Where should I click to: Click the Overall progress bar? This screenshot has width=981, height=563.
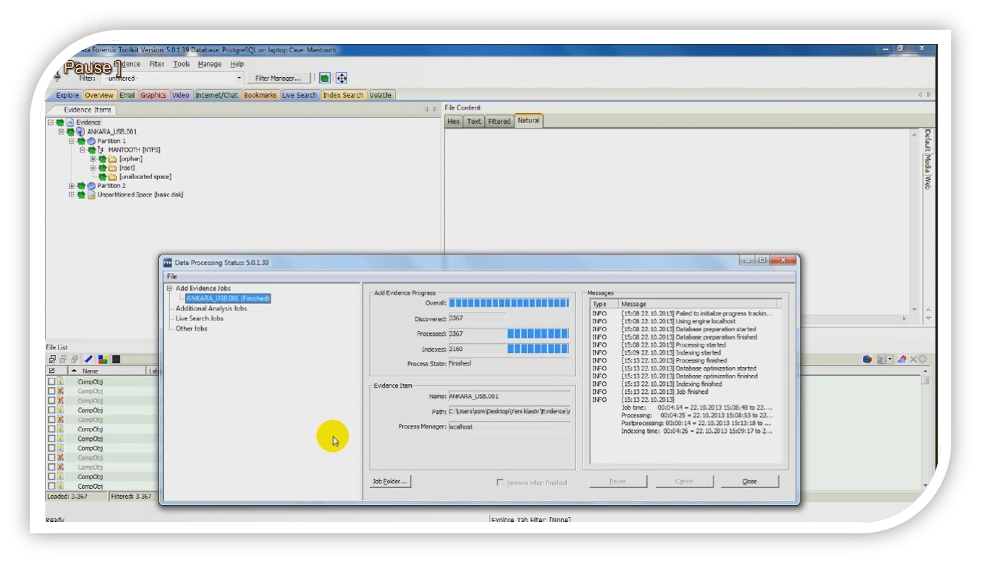508,303
